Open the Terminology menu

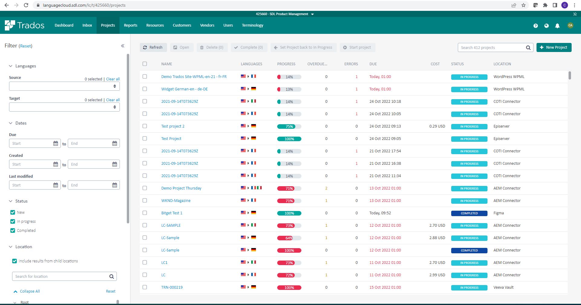[x=252, y=25]
